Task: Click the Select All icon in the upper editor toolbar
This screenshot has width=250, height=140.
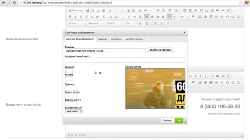Action: [x=170, y=10]
